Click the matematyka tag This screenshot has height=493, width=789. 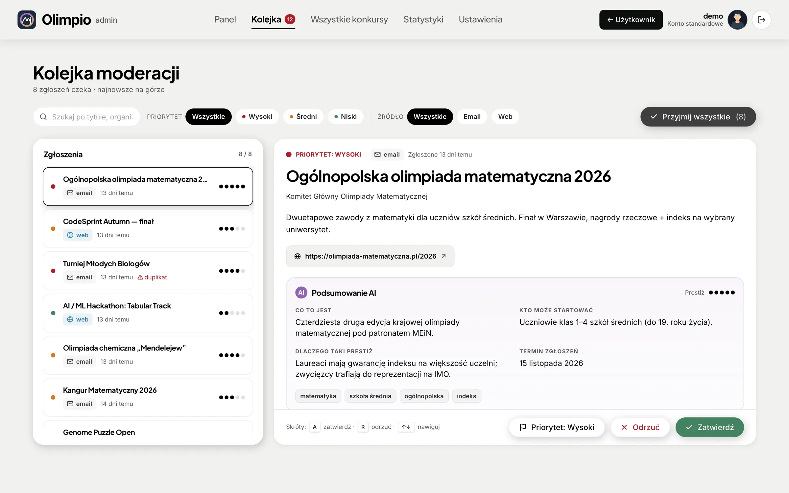tap(318, 396)
